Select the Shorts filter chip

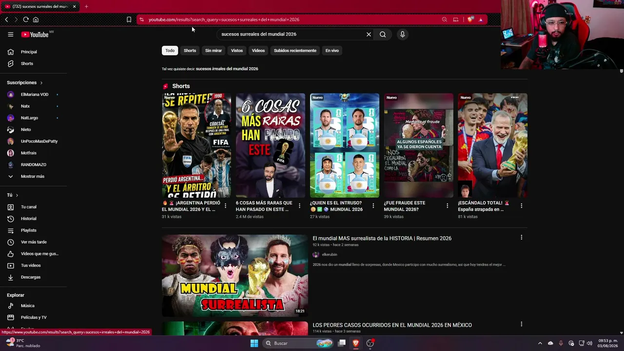coord(190,51)
